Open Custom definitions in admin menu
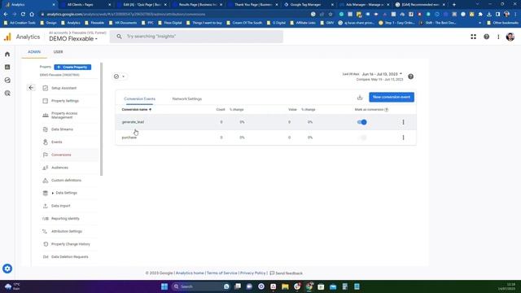Screen dimensions: 521x293 tap(66, 180)
